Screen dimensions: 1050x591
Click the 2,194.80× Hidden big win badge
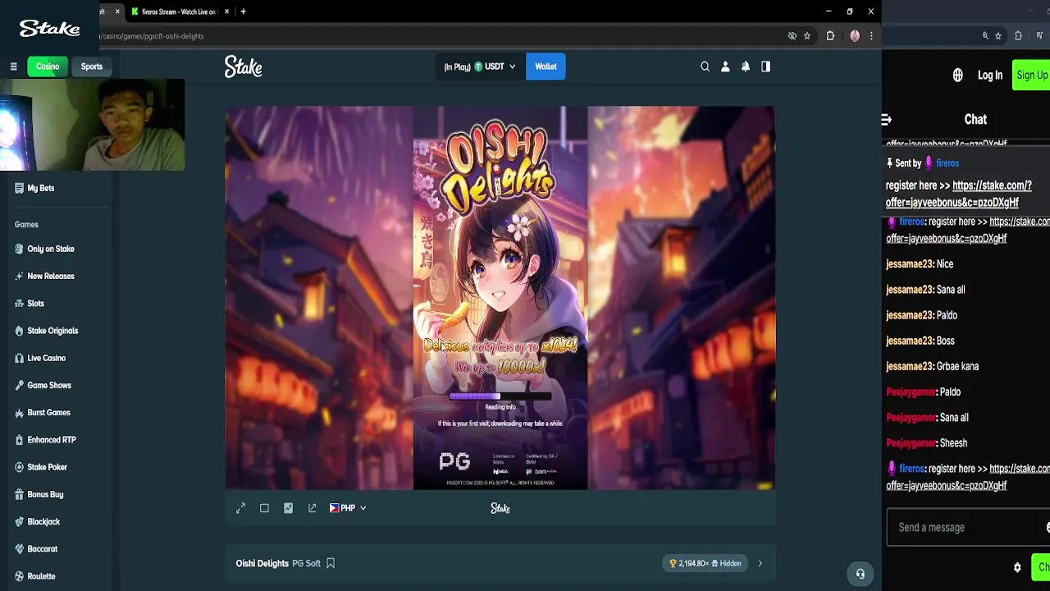point(705,563)
